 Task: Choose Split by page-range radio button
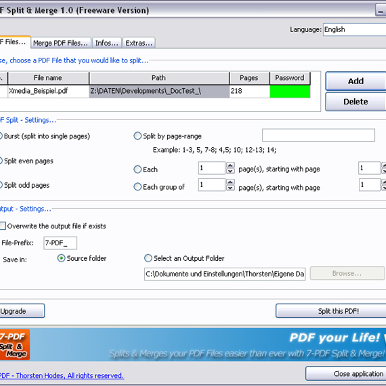click(137, 136)
